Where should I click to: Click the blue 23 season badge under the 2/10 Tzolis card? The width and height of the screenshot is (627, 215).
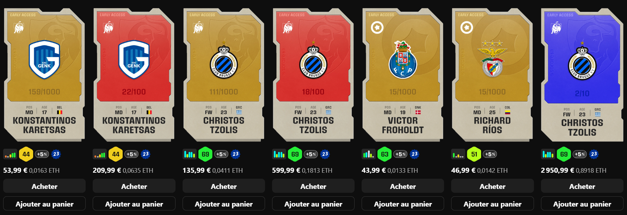coord(594,154)
